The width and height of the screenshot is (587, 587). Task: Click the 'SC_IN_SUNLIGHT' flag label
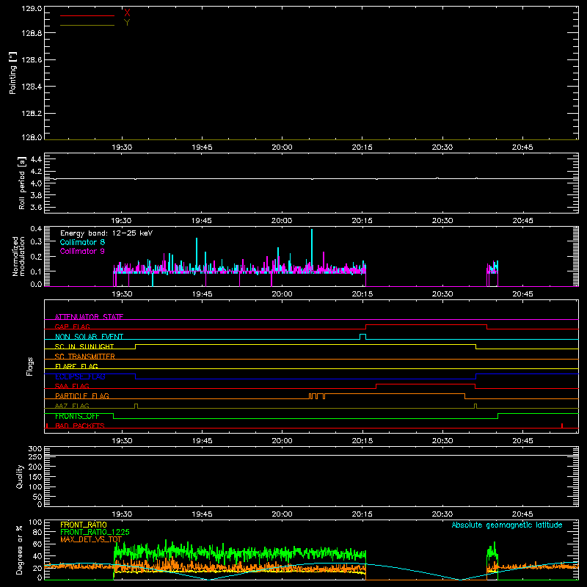coord(84,346)
